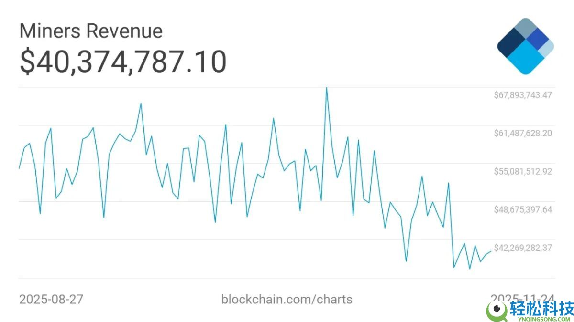Select the Miners Revenue chart title

[91, 31]
